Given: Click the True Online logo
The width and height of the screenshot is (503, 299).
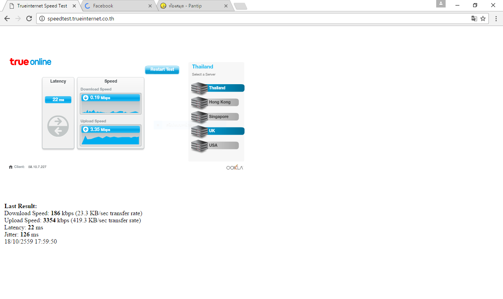Looking at the screenshot, I should [31, 62].
